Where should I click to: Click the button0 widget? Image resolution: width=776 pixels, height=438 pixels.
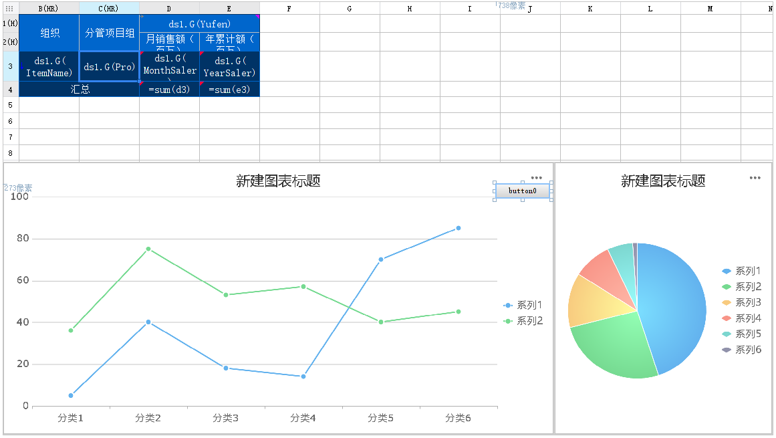click(523, 191)
